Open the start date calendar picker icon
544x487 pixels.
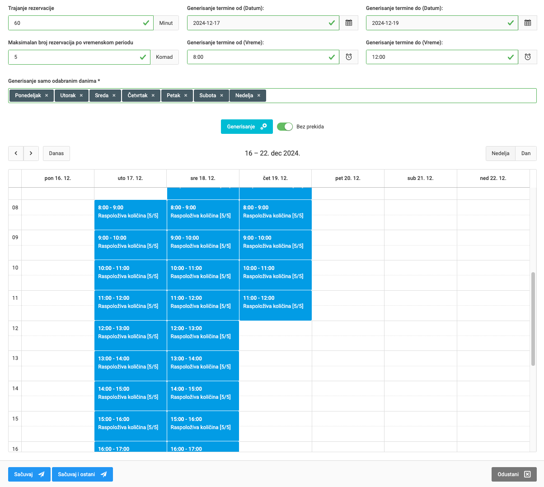348,23
